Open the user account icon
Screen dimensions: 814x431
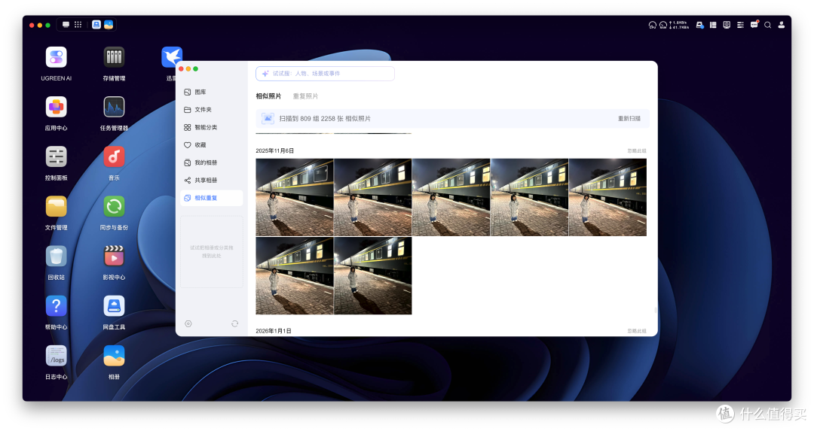click(x=782, y=25)
